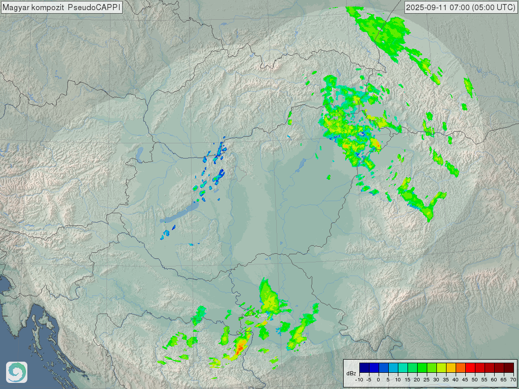Select the dark red 55 to 60 swatch
Viewport: 519px width, 389px height.
pos(490,368)
